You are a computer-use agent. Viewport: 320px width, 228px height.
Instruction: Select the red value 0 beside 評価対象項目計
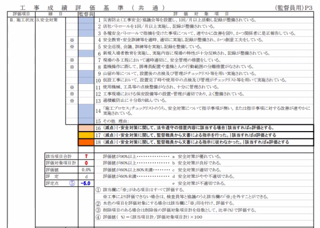[86, 163]
